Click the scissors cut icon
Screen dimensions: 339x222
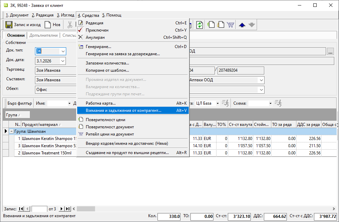pos(70,25)
